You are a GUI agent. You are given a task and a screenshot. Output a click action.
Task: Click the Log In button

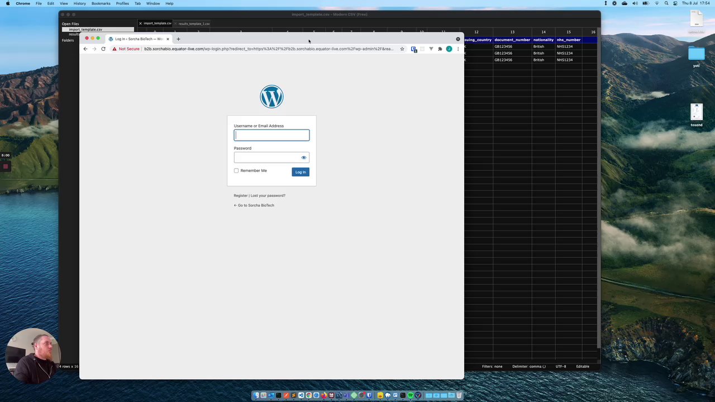coord(301,172)
